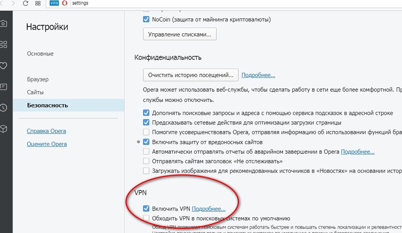The height and width of the screenshot is (233, 402).
Task: Disable the Включить VPN checkbox
Action: [x=146, y=208]
